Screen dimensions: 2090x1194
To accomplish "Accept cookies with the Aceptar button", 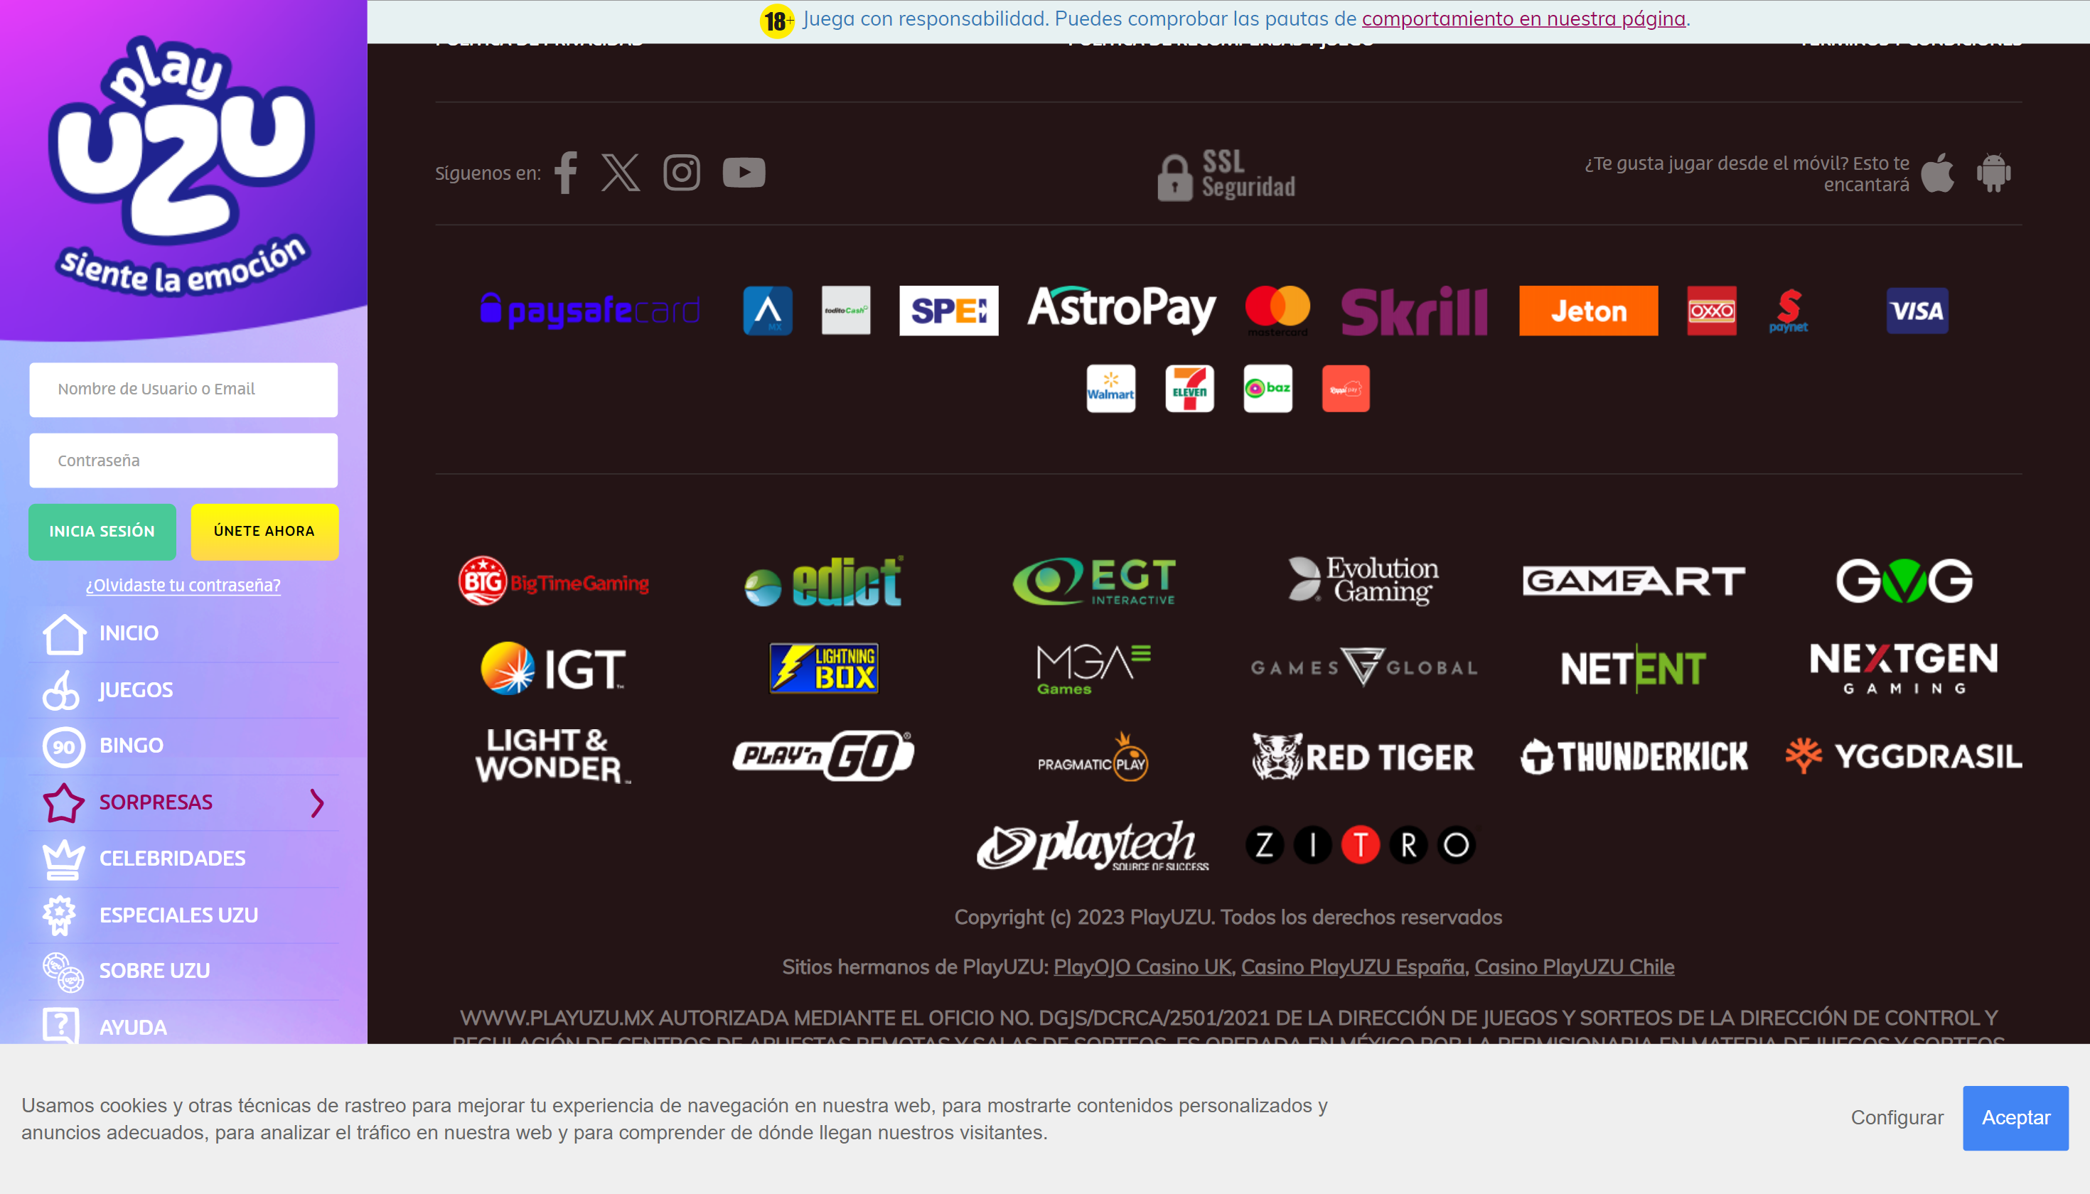I will pos(2015,1118).
